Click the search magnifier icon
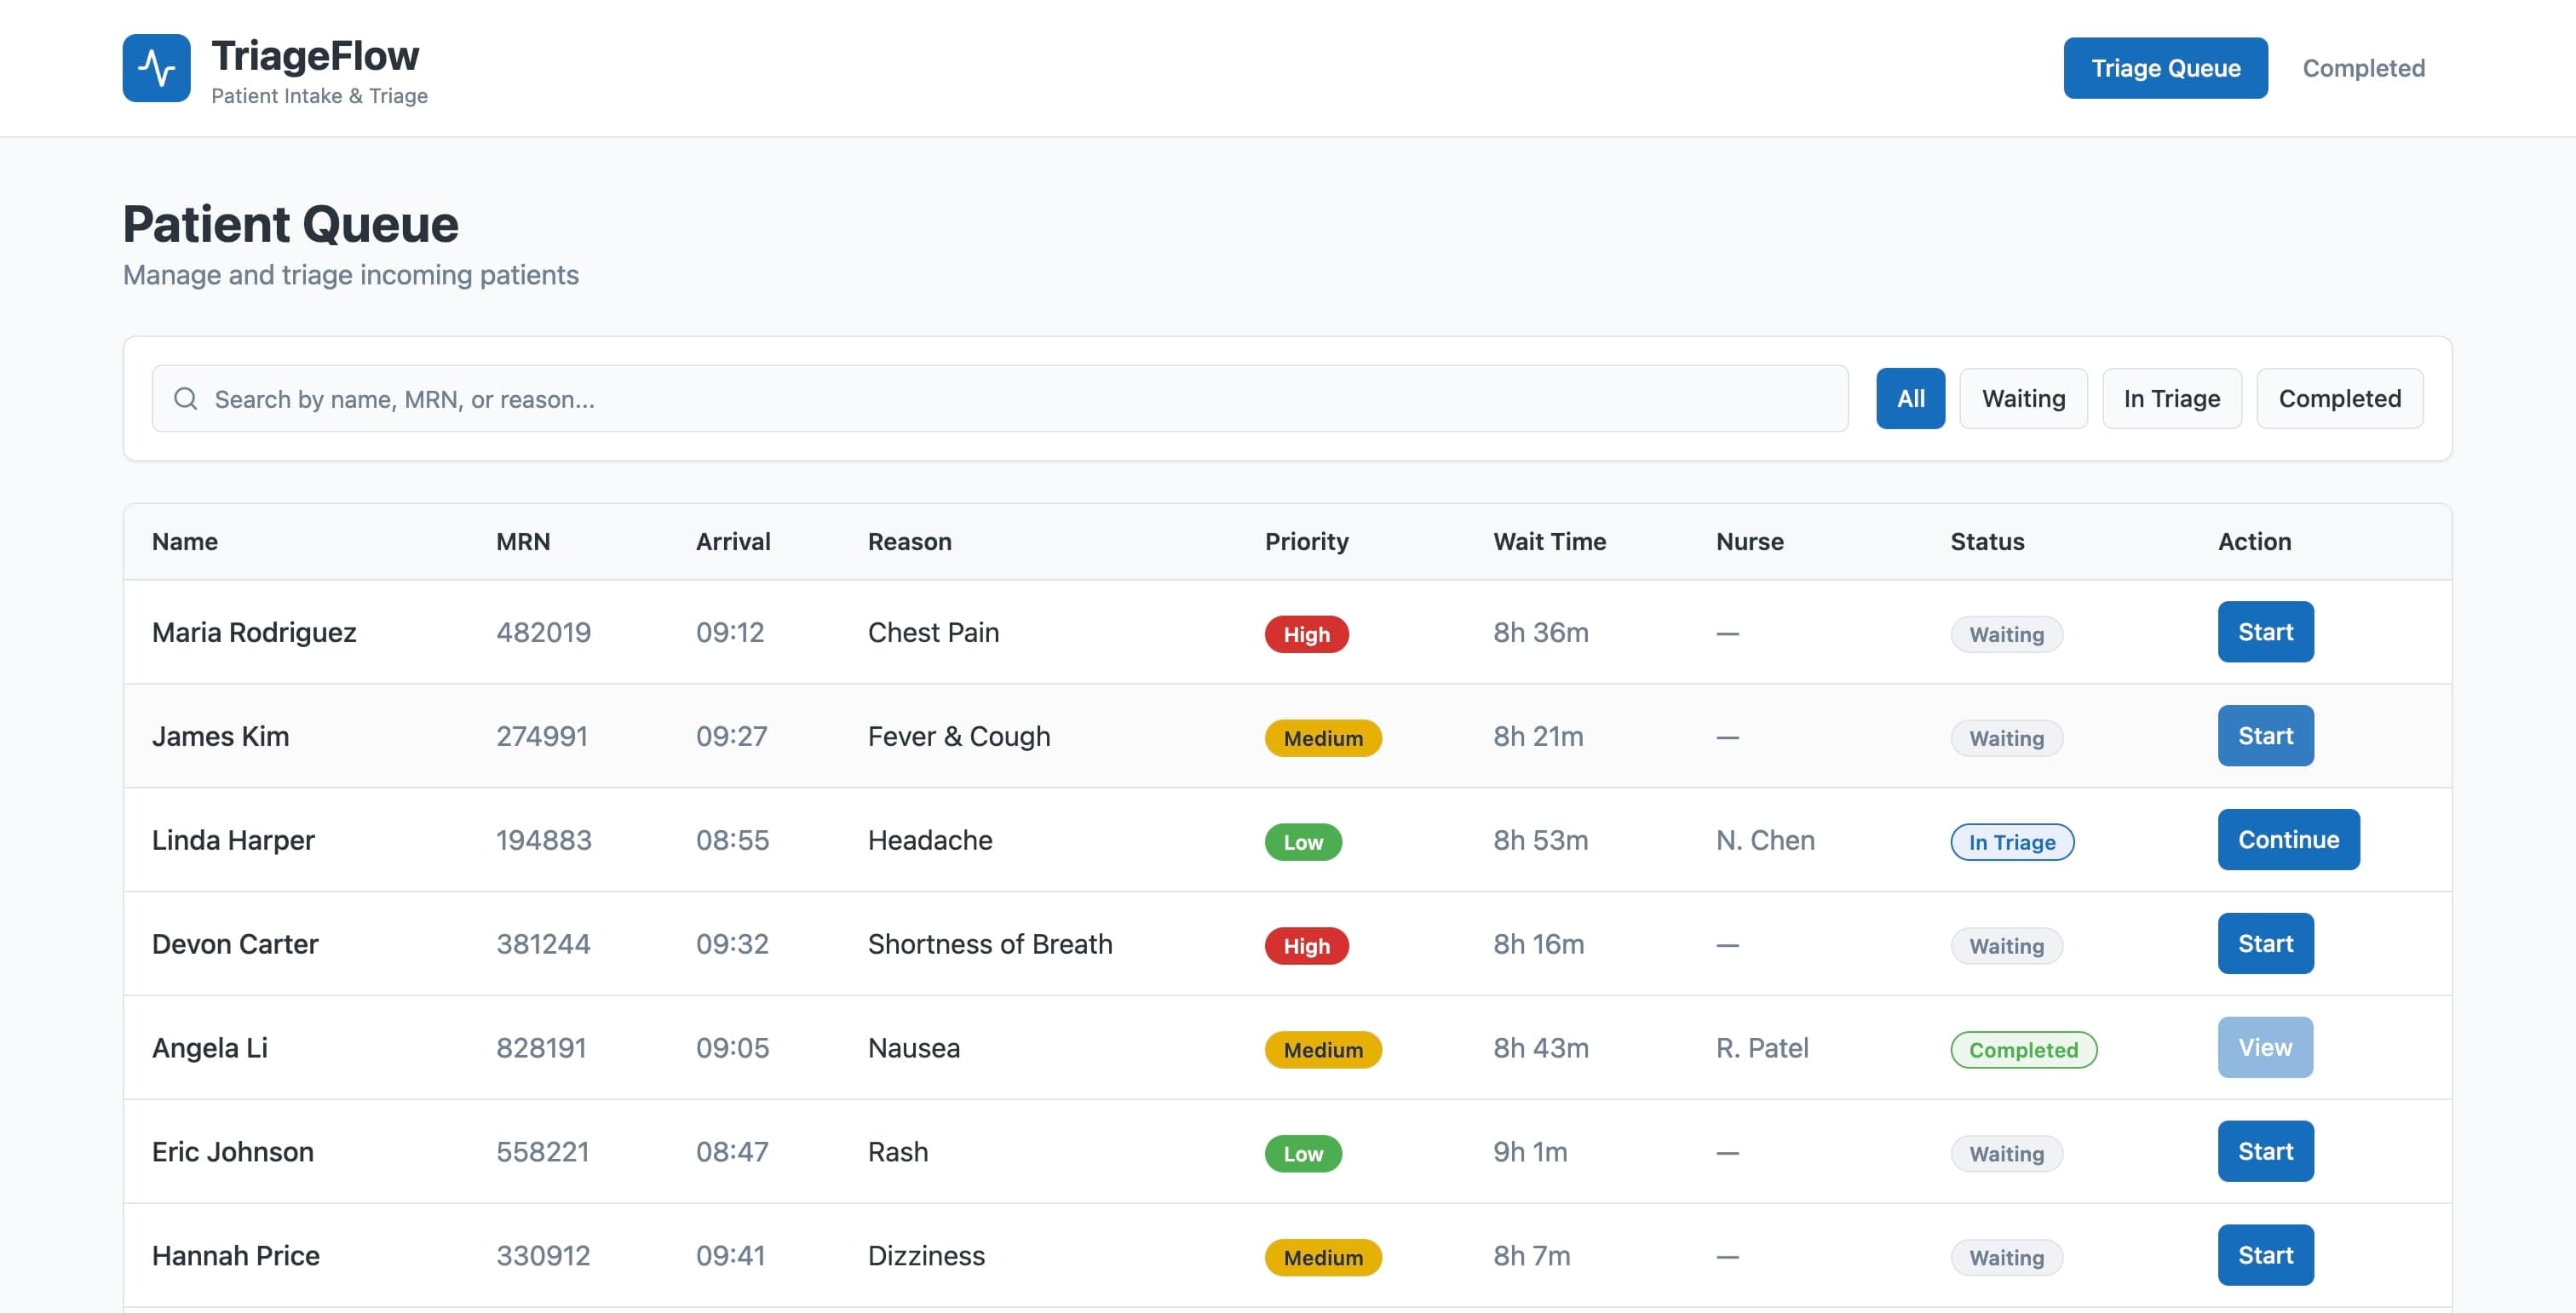 (185, 398)
